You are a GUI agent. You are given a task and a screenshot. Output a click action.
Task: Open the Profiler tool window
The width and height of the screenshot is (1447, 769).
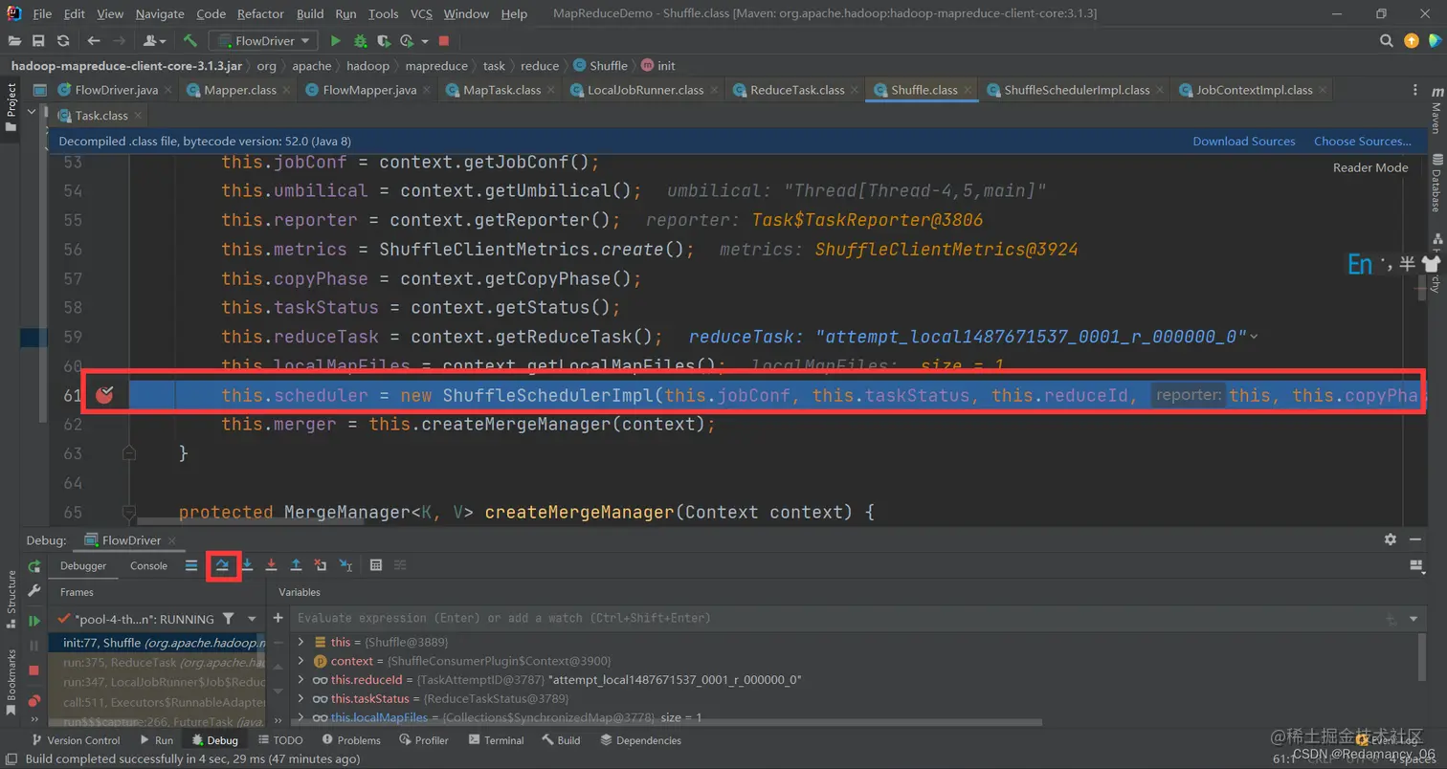[423, 740]
